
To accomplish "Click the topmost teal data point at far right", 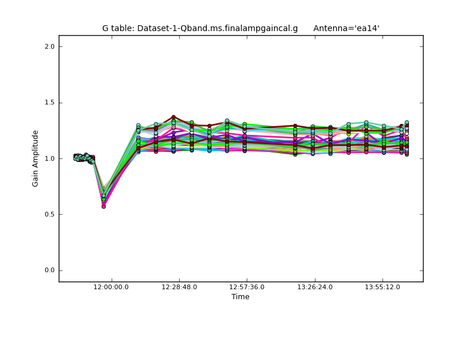I will 407,123.
